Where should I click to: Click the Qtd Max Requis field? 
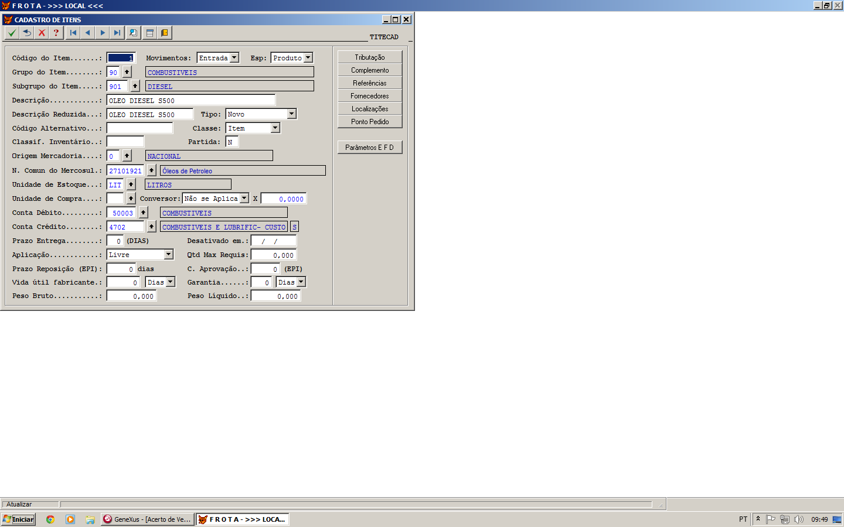(274, 255)
